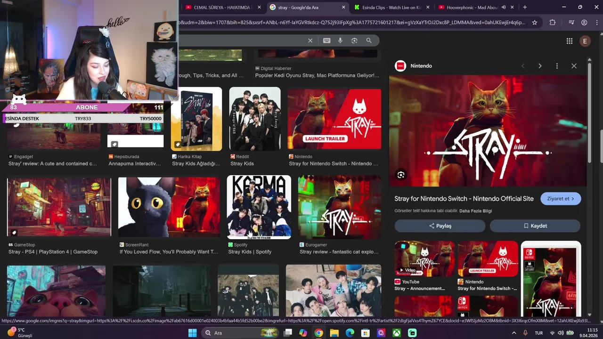Search inside image with Lens button
Screen dimensions: 603x339
(x=401, y=175)
